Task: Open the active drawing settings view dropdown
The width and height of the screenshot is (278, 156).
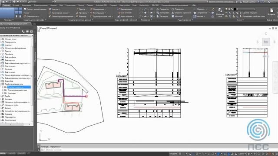Action: tap(17, 36)
